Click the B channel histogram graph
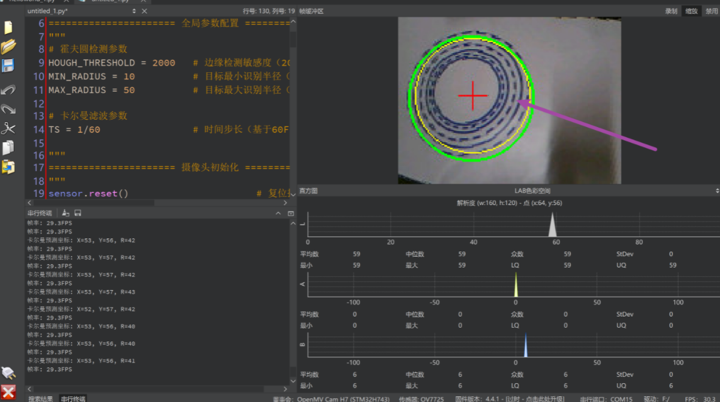Image resolution: width=720 pixels, height=402 pixels. click(x=514, y=345)
